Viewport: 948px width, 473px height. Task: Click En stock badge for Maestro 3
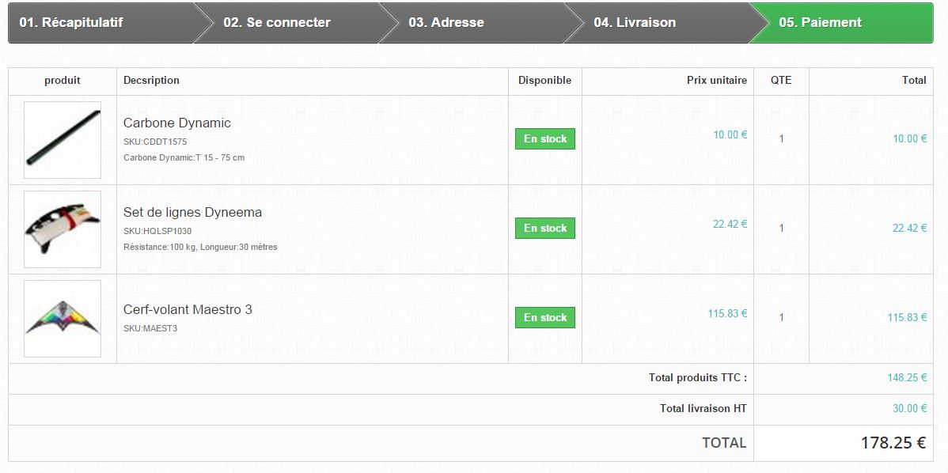[x=544, y=318]
